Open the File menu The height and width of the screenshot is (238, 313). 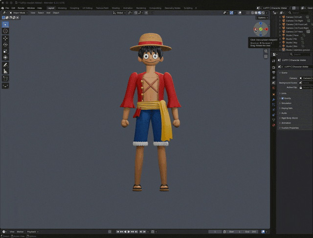[7, 8]
